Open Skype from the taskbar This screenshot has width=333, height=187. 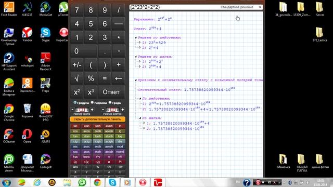click(x=112, y=182)
